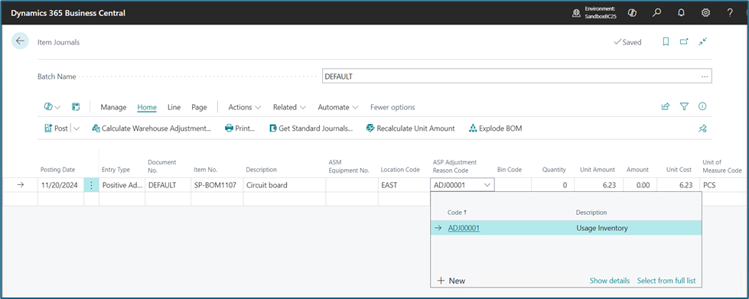Open page in new window icon
Viewport: 749px width, 299px height.
(684, 42)
